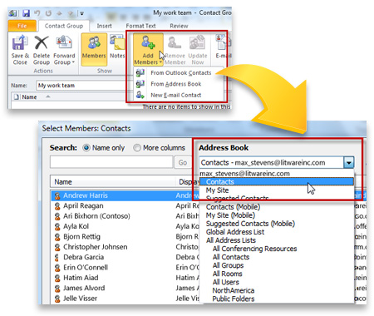The image size is (374, 316).
Task: Select Jelle Visser contact row
Action: pyautogui.click(x=125, y=298)
